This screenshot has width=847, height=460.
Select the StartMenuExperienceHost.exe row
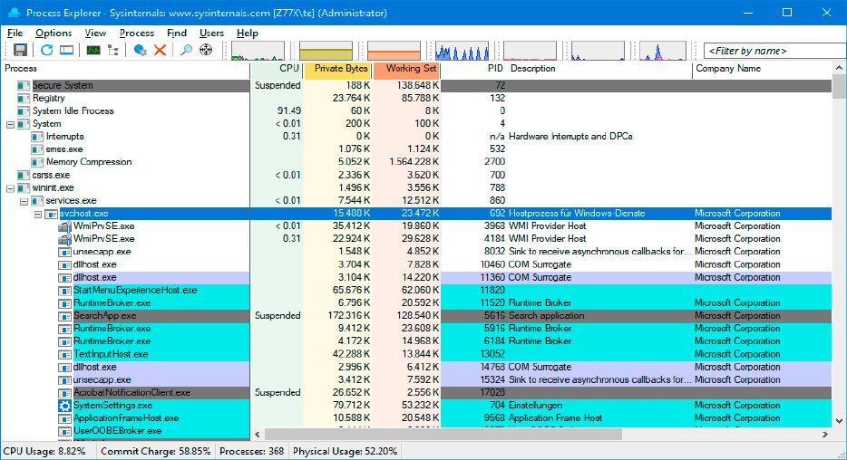416,290
